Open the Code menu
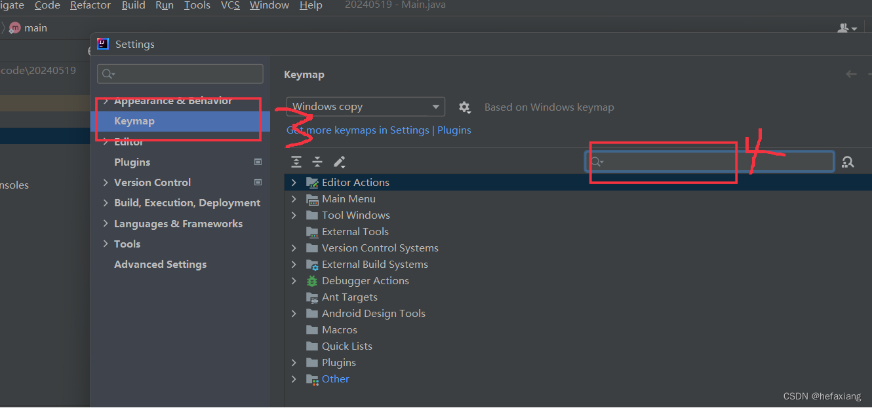Screen dimensions: 872x408 (x=47, y=5)
